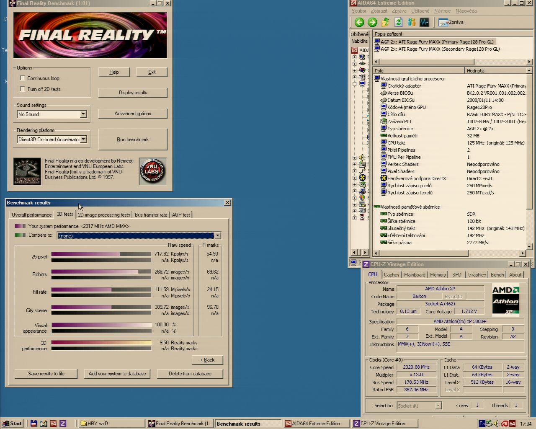Click the save disk quick launch icon
The height and width of the screenshot is (429, 536).
34,424
